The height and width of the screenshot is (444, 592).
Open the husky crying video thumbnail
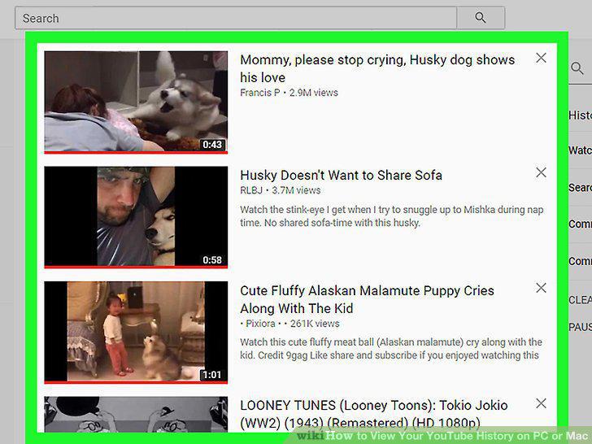pos(136,102)
